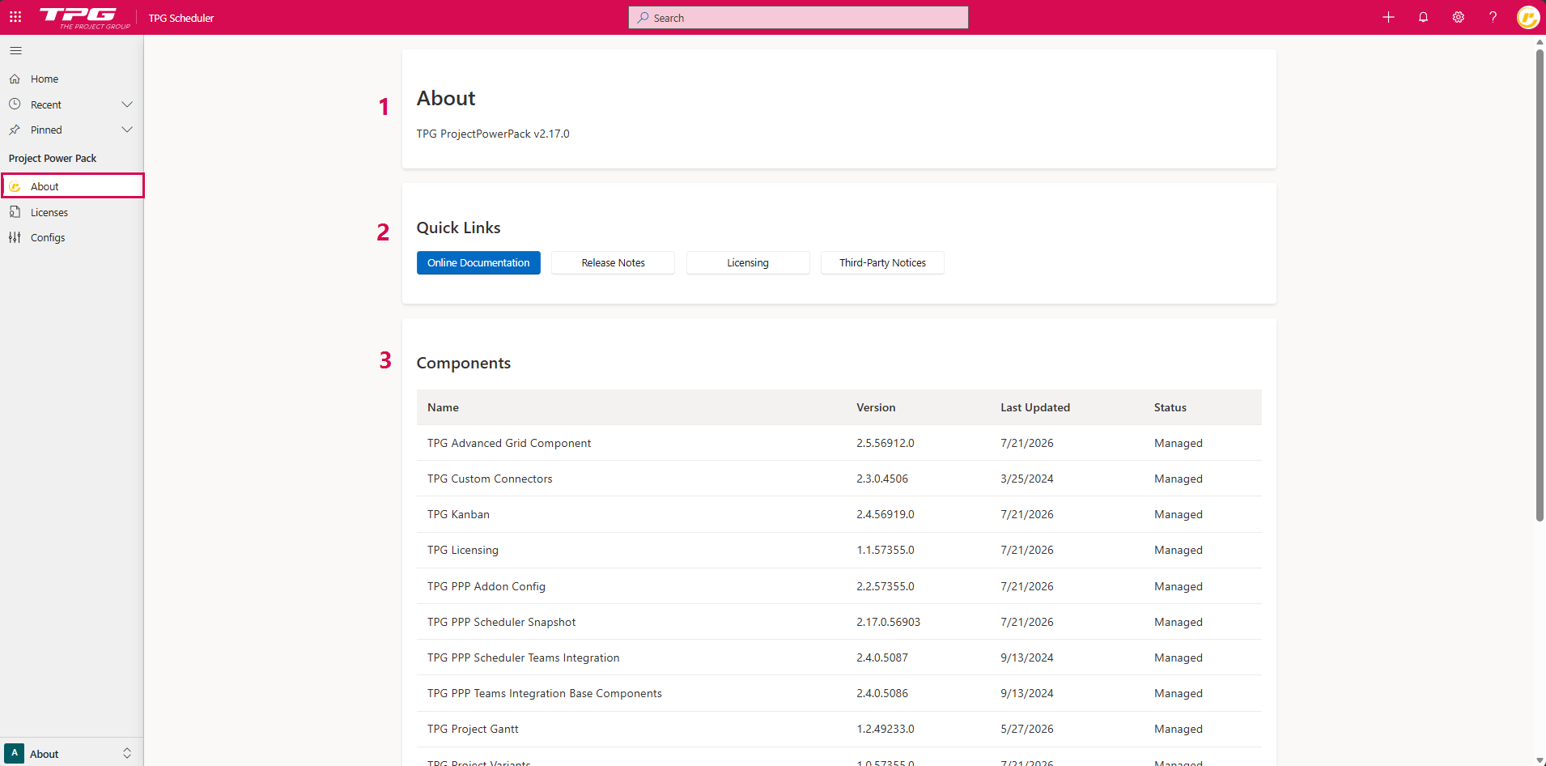
Task: Click TPG ProjectPowerPack v2.17.0 text
Action: [493, 134]
